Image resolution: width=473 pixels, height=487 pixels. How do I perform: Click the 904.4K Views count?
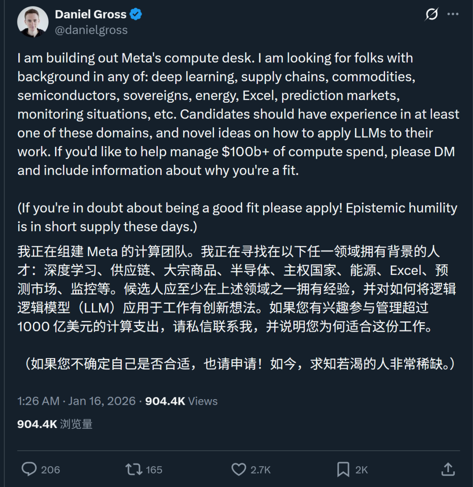point(181,401)
